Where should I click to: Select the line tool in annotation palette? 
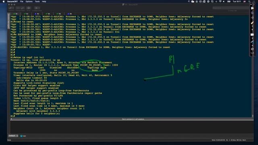(x=252, y=42)
